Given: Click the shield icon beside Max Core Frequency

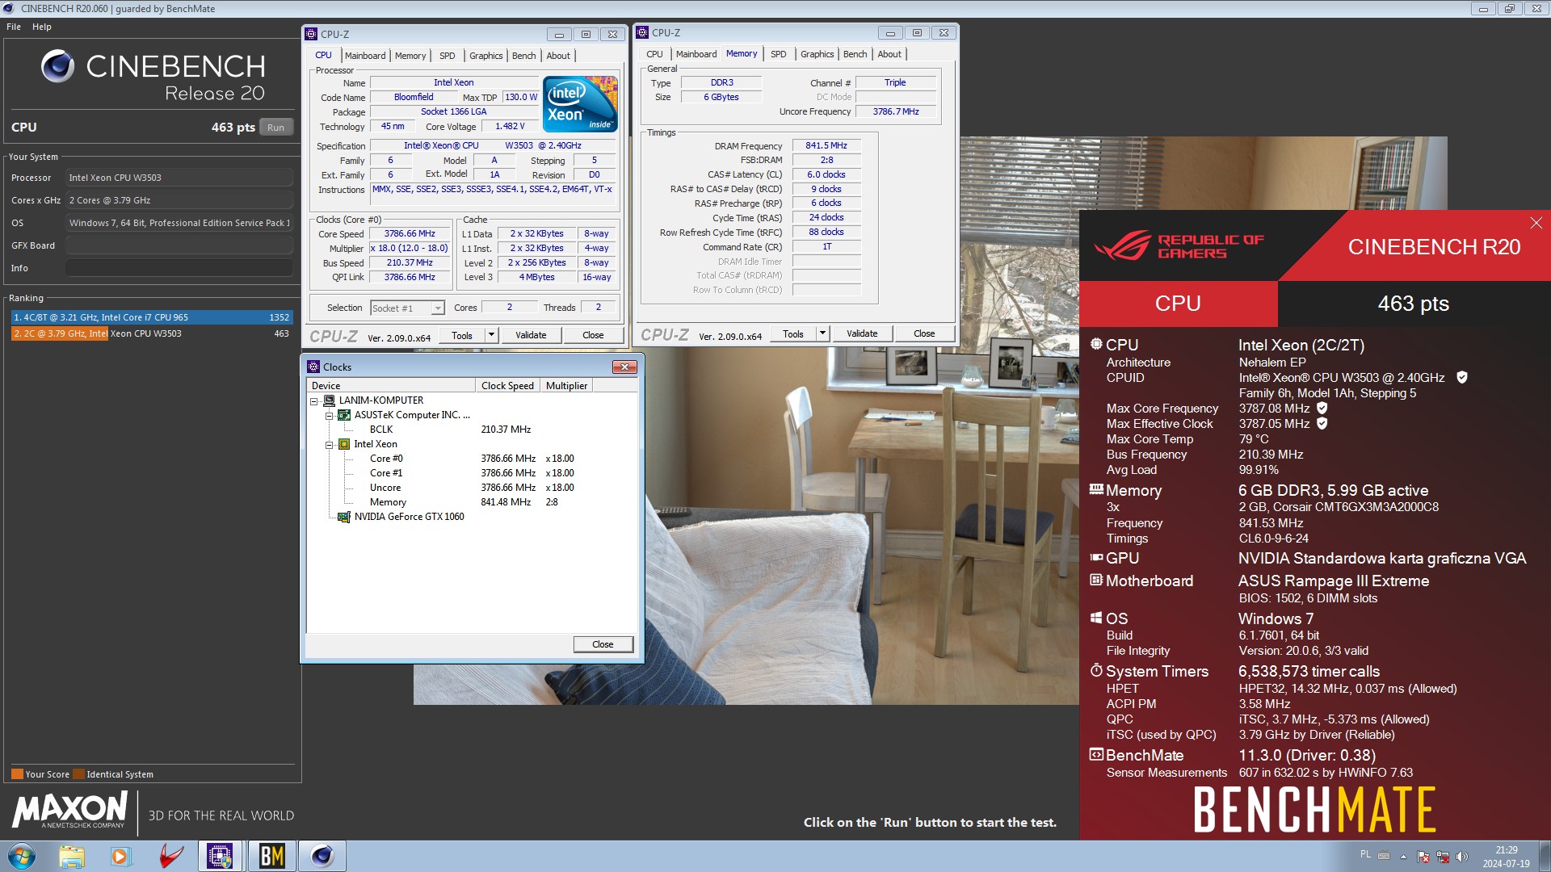Looking at the screenshot, I should (x=1322, y=408).
